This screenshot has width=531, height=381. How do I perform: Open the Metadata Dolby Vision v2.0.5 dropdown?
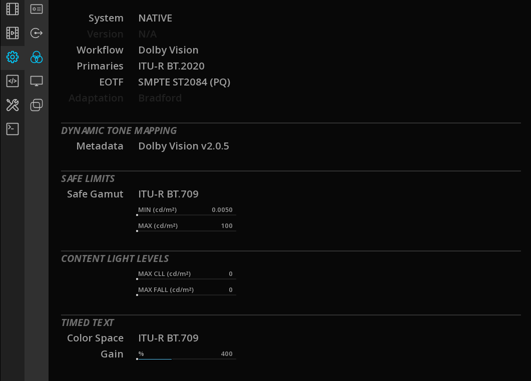(x=184, y=146)
